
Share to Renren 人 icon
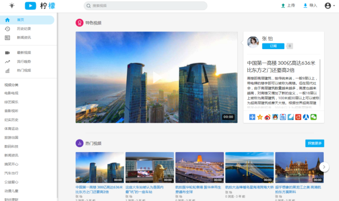point(306,117)
